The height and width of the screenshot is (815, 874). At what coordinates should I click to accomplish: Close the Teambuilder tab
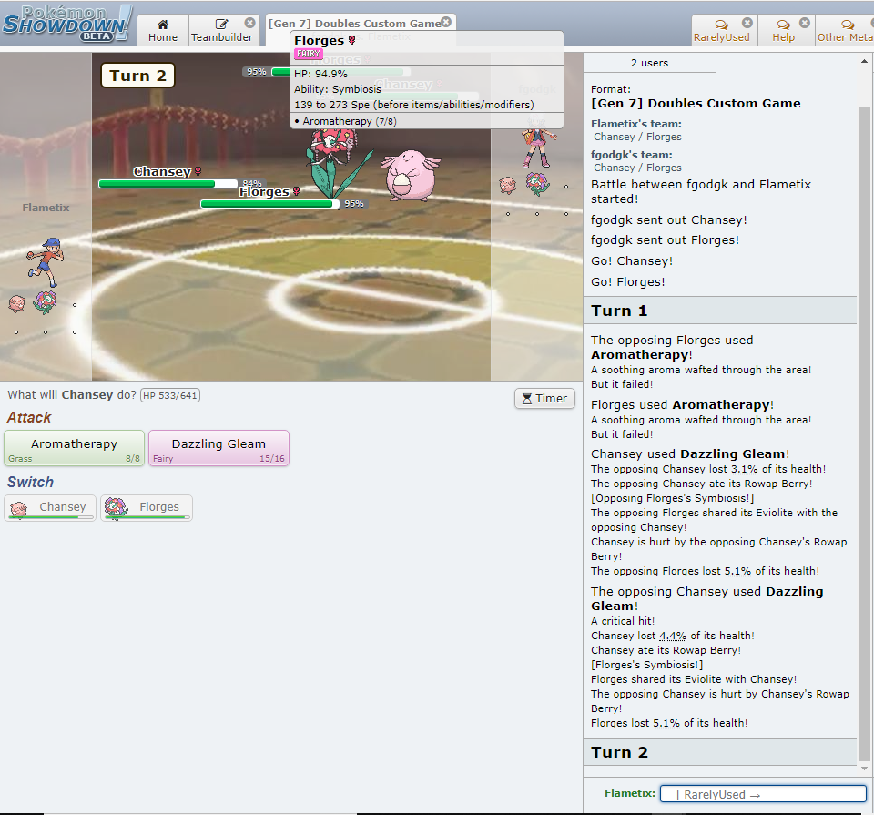click(x=249, y=22)
